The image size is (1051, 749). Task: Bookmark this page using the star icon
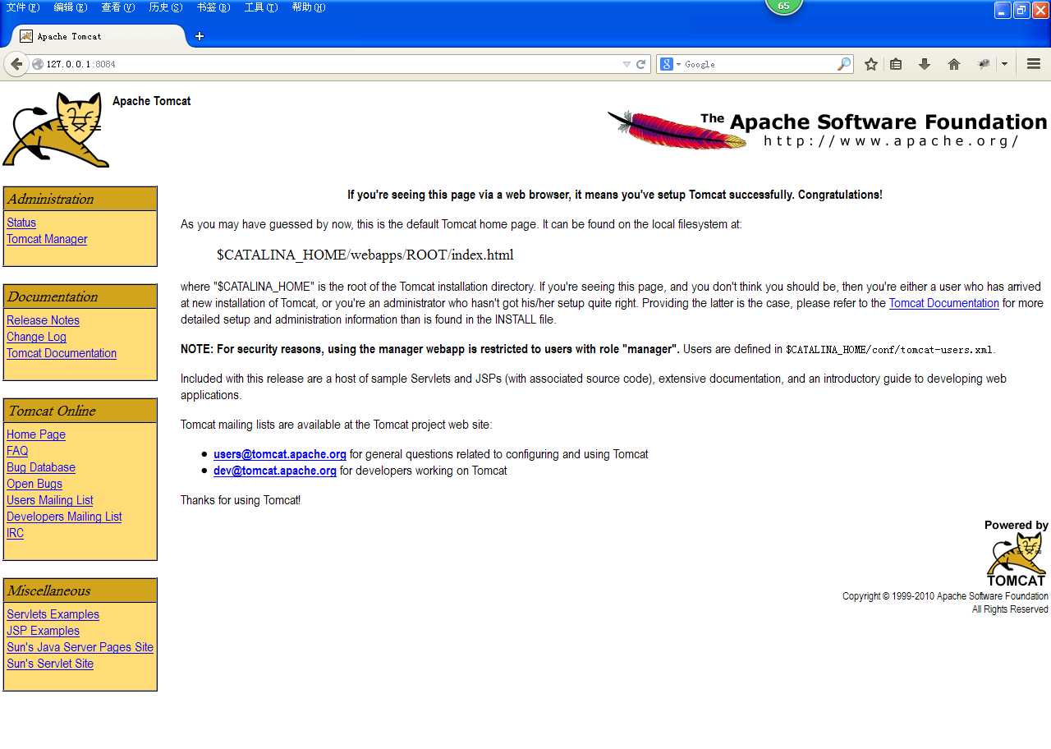click(870, 63)
